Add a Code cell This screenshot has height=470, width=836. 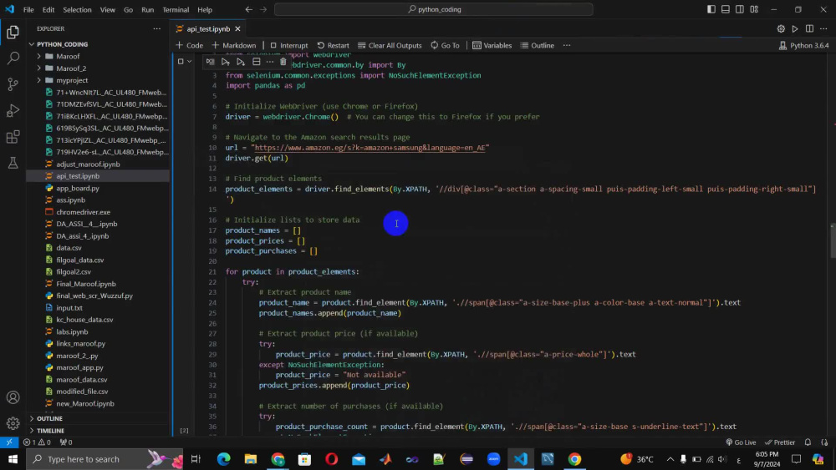(189, 45)
